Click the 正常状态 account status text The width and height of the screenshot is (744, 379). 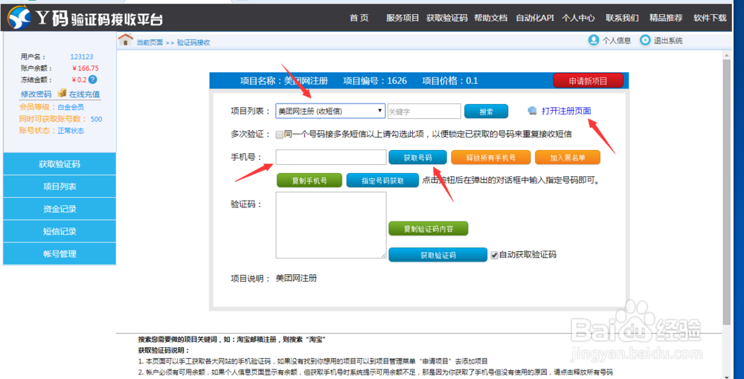click(71, 130)
